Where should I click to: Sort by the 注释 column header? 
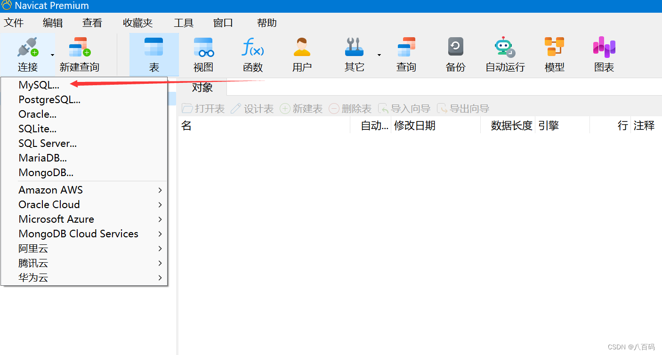point(646,126)
